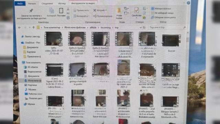Select Този компютър in the navigation pane
The image size is (220, 124).
click(x=31, y=63)
